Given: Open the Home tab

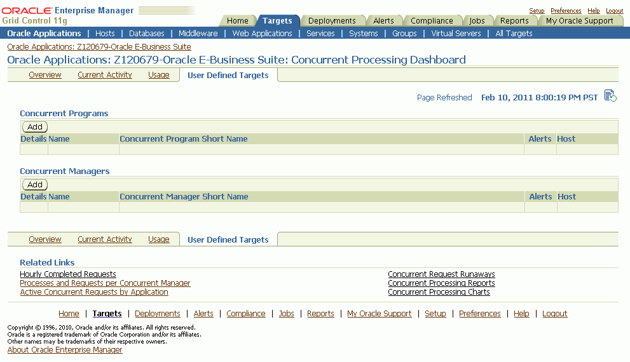Looking at the screenshot, I should 238,20.
